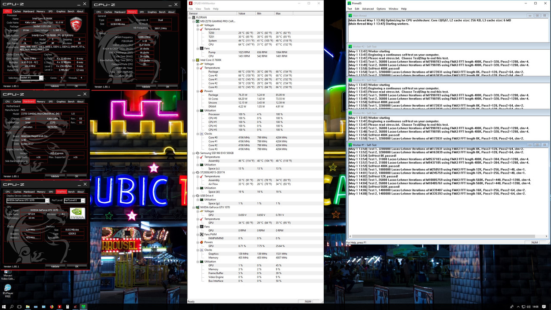
Task: Open taskbar search magnifier
Action: [12, 307]
